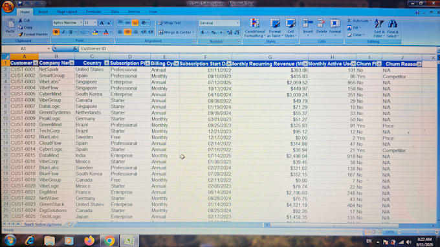Click the Save icon in Quick Access Toolbar
Viewport: 440px width, 247px height.
click(20, 3)
